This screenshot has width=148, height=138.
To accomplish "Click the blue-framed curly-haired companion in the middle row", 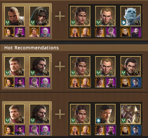I will point(136,82).
